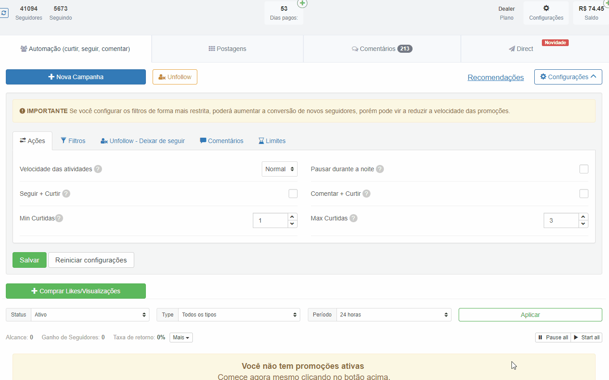The width and height of the screenshot is (609, 380).
Task: Click the R$ 74.45 Saldo balance
Action: pyautogui.click(x=591, y=13)
